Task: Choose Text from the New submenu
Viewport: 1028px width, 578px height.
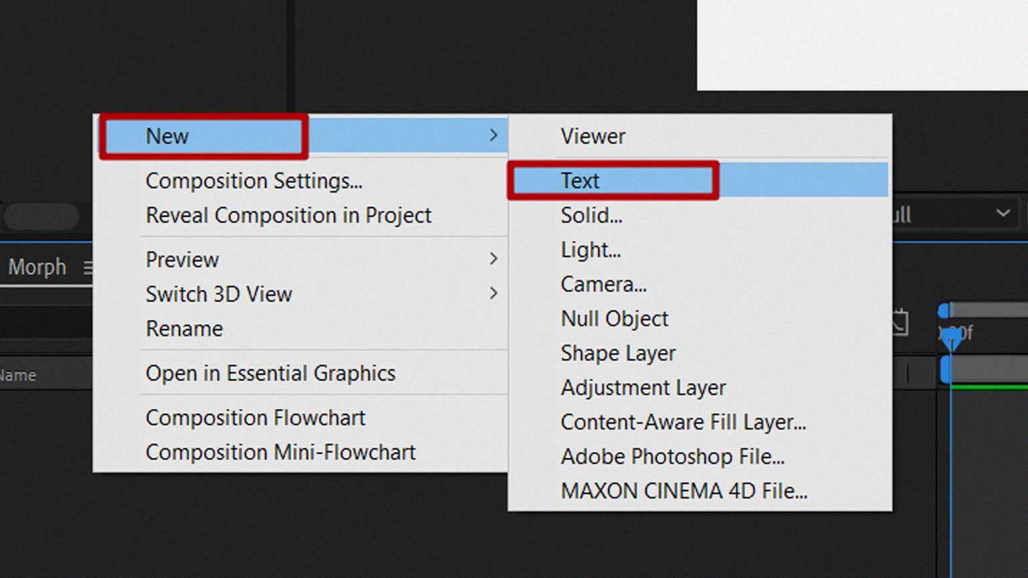Action: (x=580, y=181)
